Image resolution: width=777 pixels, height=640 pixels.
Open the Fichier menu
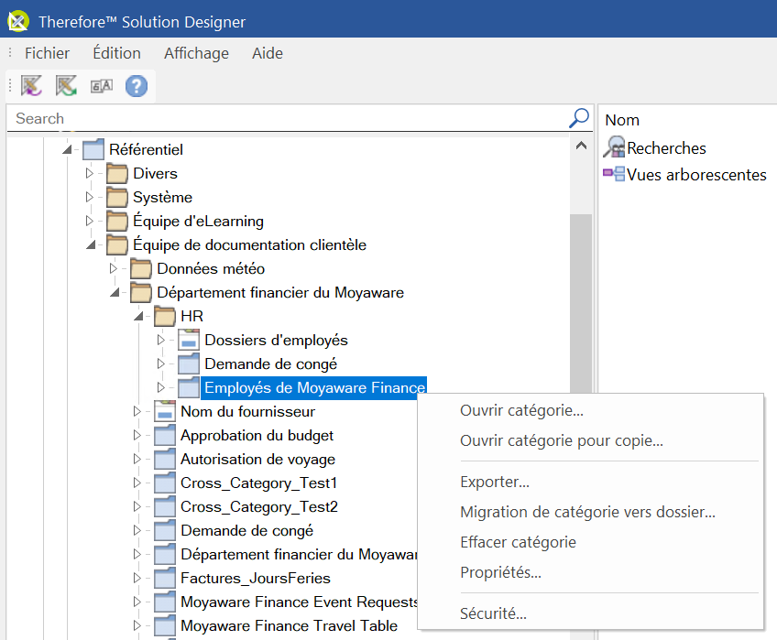(x=47, y=53)
